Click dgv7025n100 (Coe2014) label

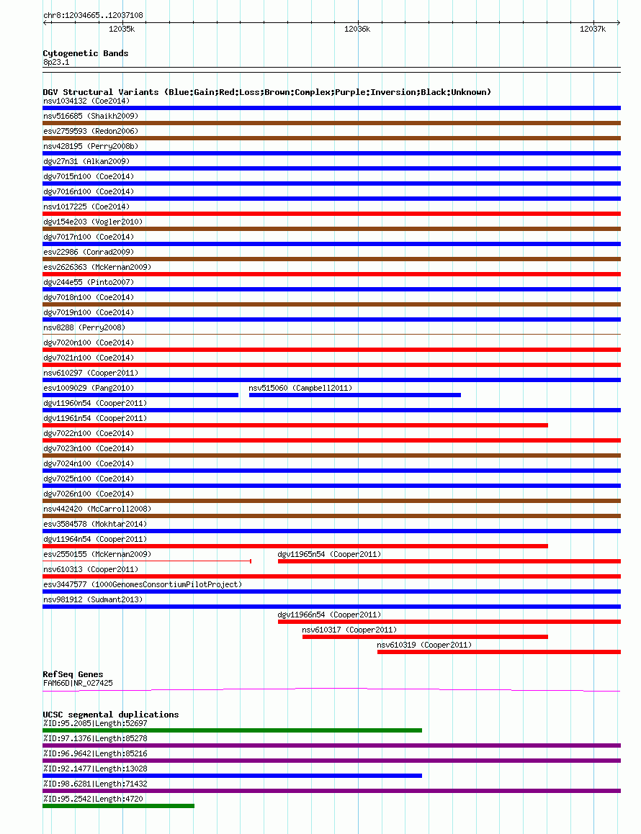(89, 479)
